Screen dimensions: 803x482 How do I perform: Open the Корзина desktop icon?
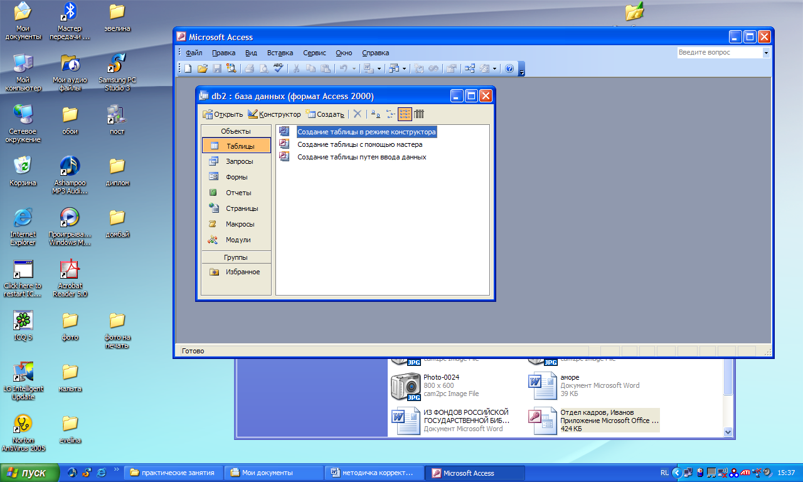(x=23, y=171)
